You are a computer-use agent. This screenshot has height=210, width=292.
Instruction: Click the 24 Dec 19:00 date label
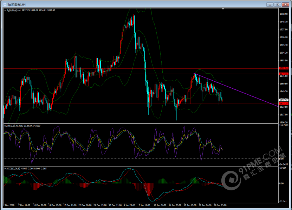(100, 205)
